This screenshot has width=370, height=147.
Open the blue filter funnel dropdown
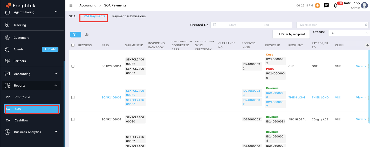[76, 35]
